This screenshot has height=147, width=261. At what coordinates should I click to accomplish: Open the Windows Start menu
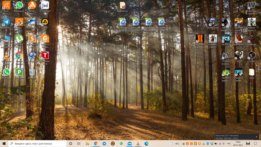click(4, 143)
